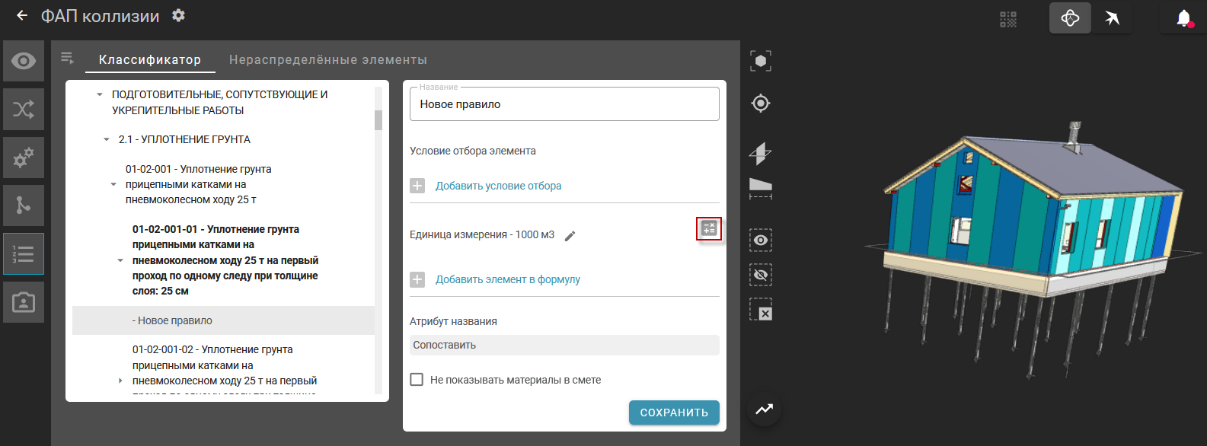Click the СОХРАНИТЬ button
Viewport: 1207px width, 446px height.
(x=674, y=413)
